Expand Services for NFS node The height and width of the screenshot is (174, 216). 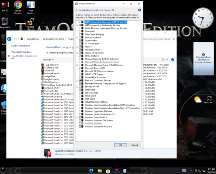(x=77, y=87)
